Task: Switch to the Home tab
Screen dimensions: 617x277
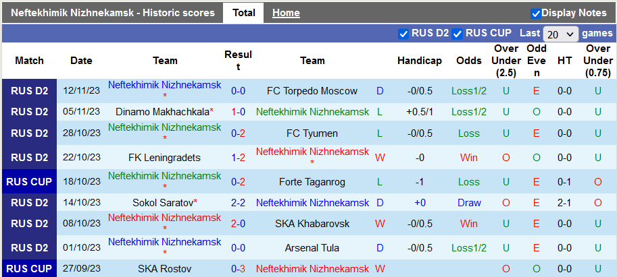Action: (x=286, y=13)
